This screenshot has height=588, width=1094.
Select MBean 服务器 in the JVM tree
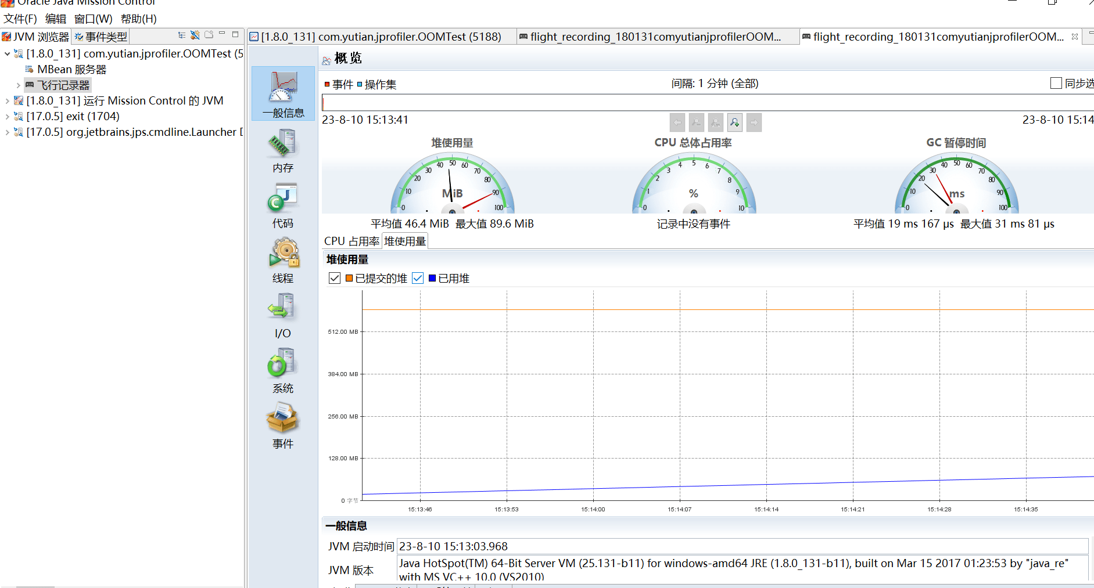click(71, 70)
